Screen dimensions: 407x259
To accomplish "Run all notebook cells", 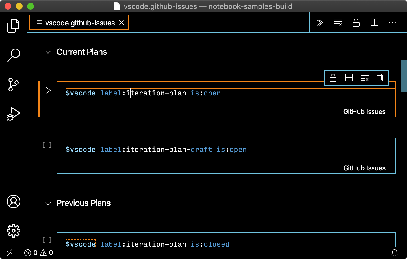I will (320, 23).
